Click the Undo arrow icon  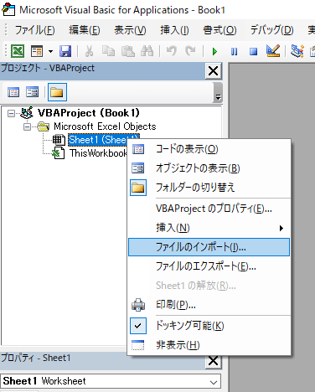coord(171,51)
